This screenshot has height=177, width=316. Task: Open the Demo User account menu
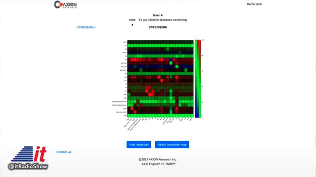tap(254, 4)
